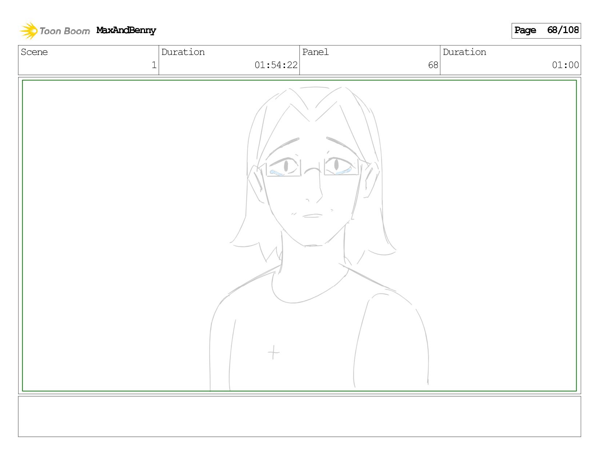Click the Panel header label
This screenshot has width=600, height=464.
[x=315, y=52]
